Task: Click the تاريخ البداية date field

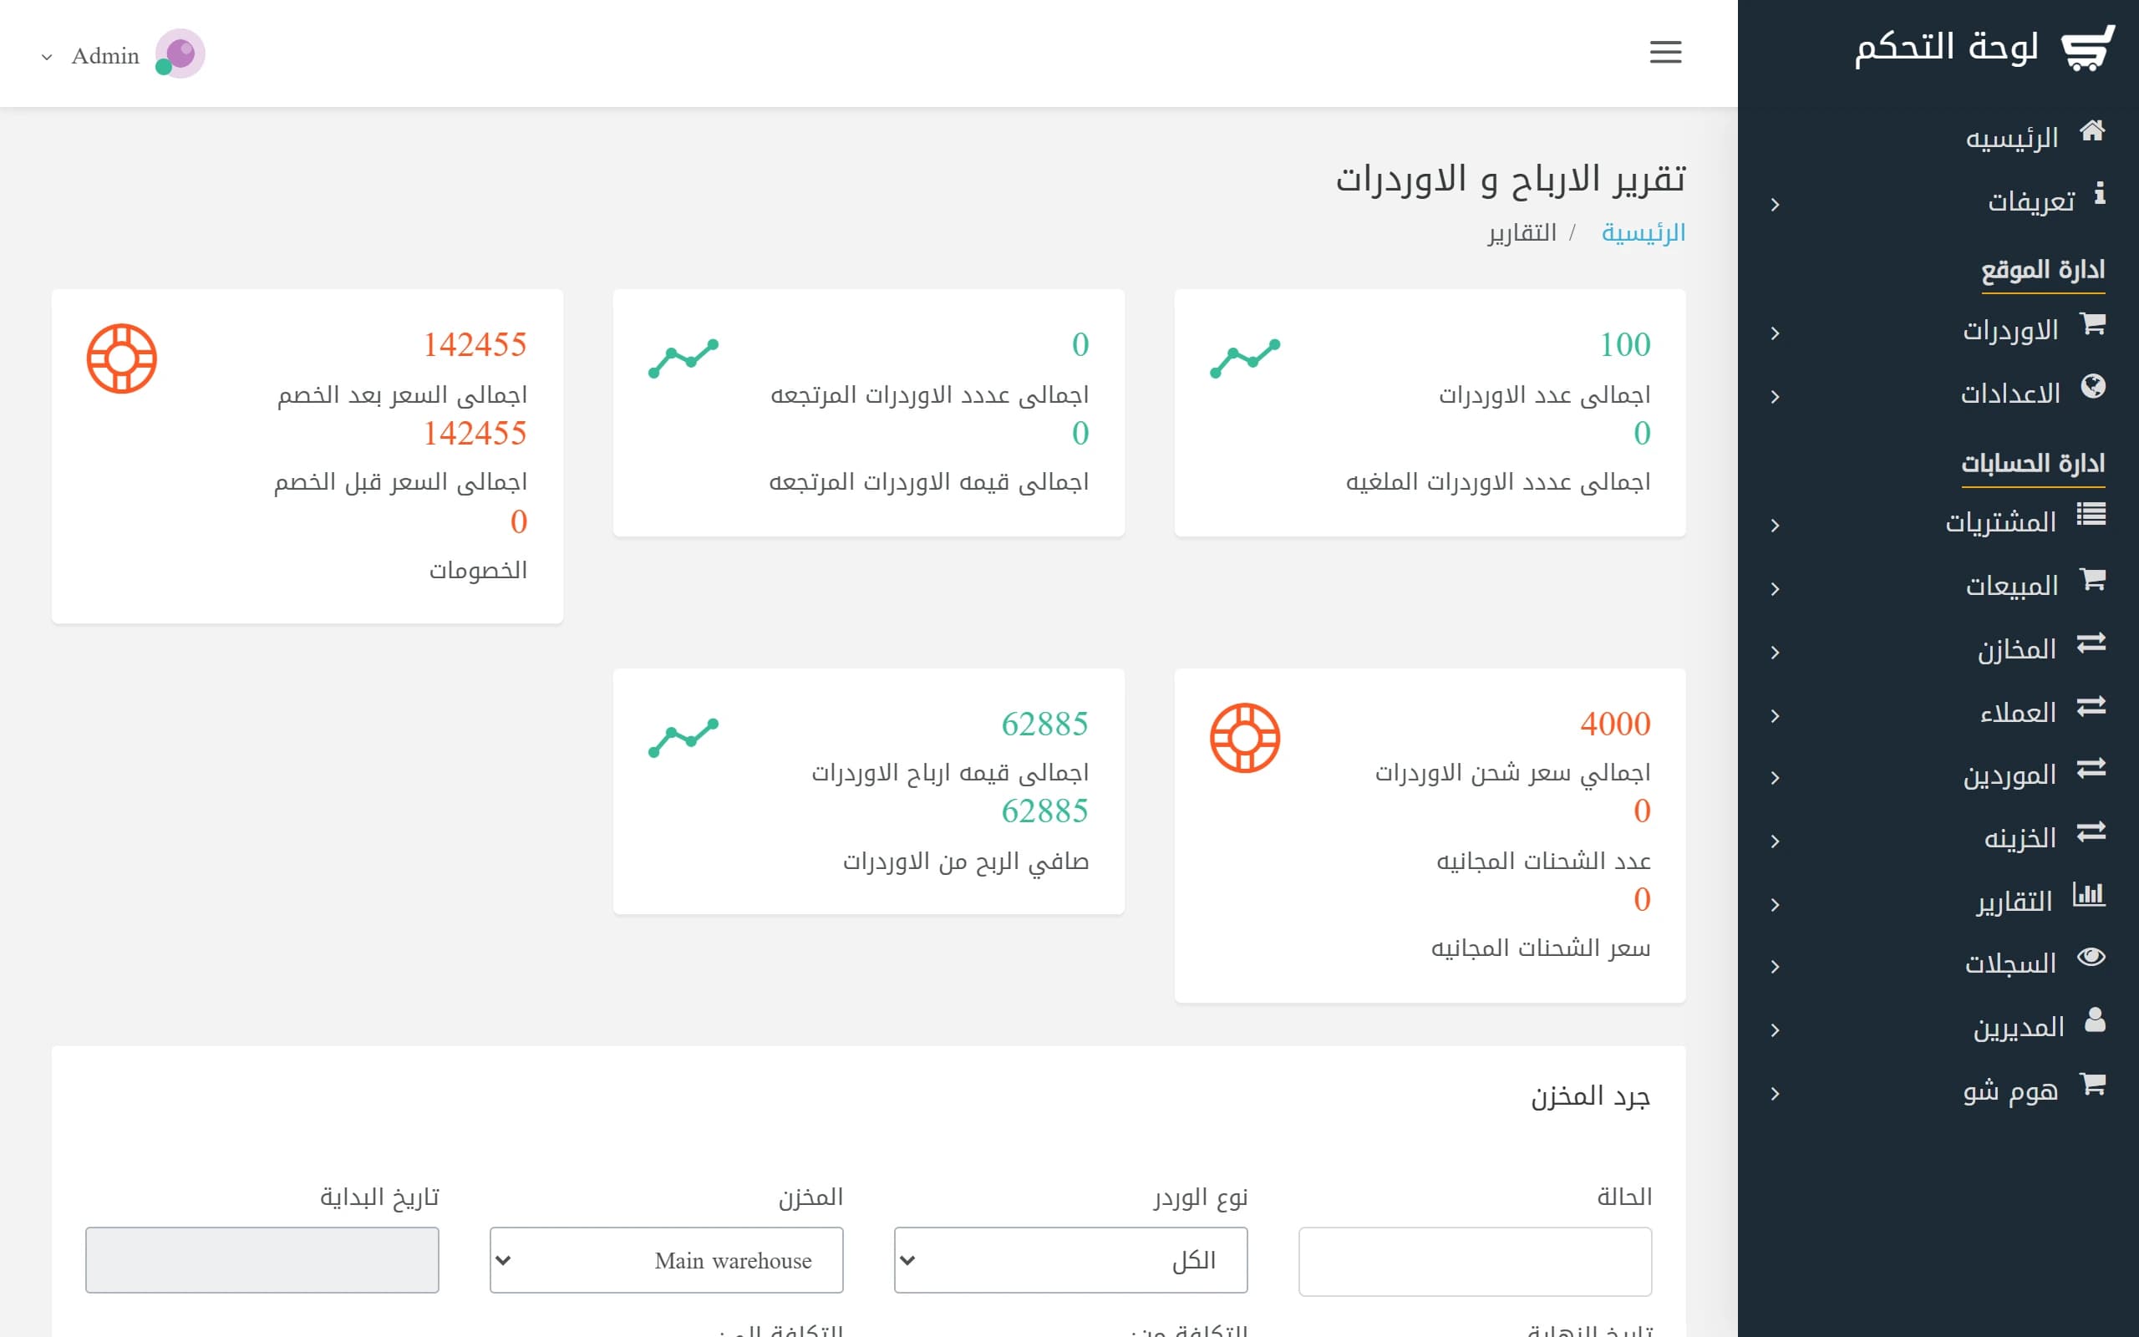Action: (x=262, y=1260)
